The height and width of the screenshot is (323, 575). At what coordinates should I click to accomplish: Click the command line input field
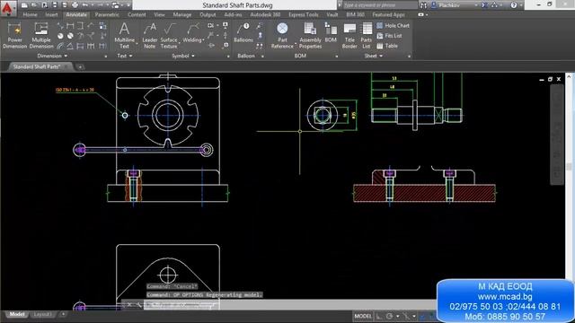point(289,305)
